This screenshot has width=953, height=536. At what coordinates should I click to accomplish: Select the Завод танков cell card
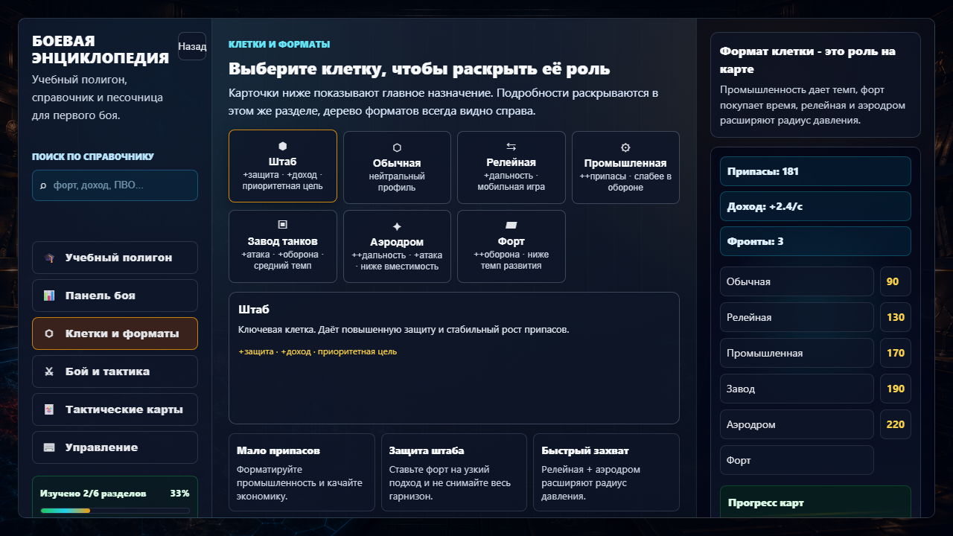click(x=283, y=246)
